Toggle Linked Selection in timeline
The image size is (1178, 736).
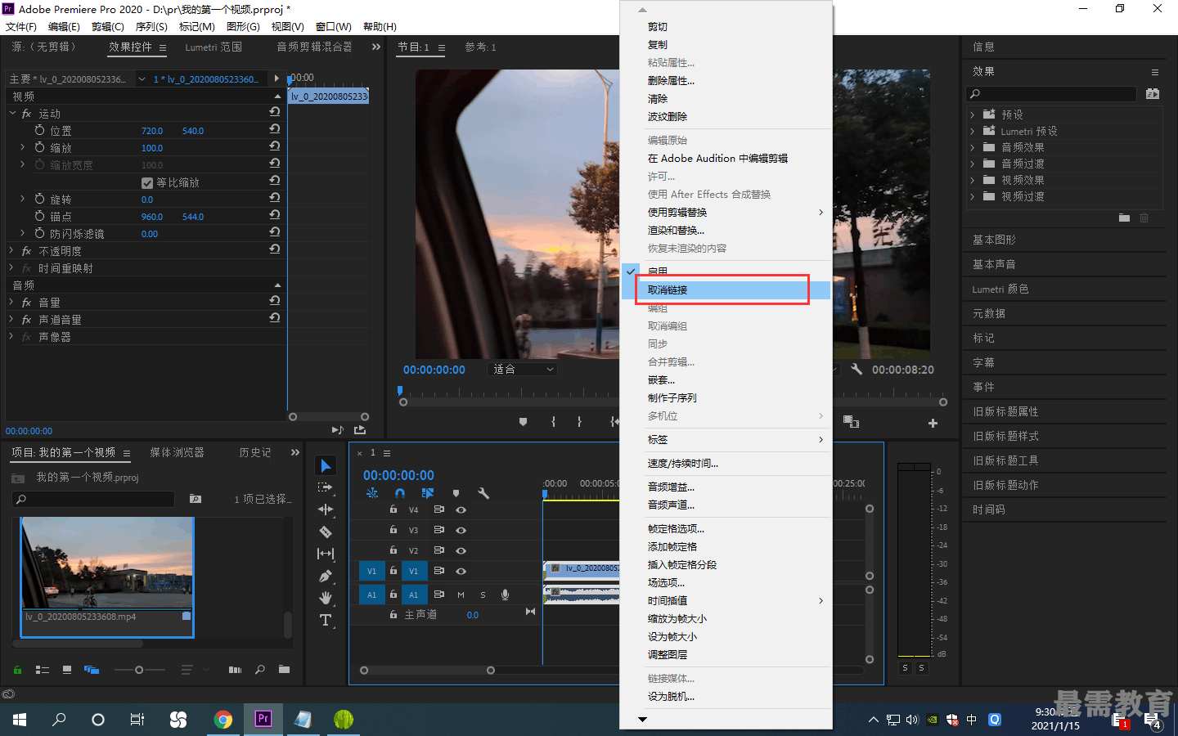click(x=427, y=493)
